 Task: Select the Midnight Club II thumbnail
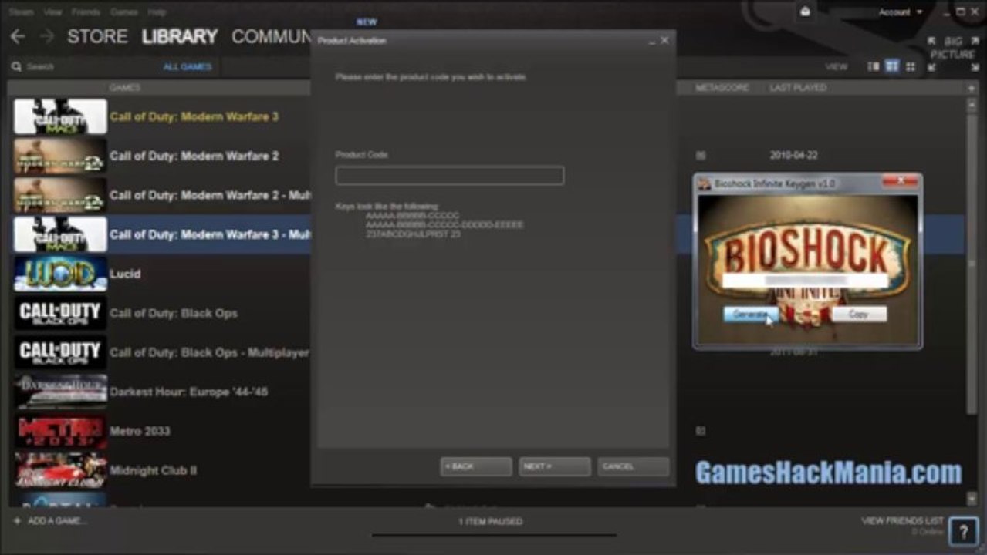pos(60,470)
